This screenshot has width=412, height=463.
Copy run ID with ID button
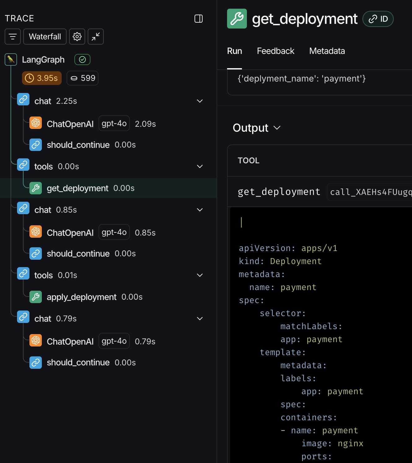coord(378,19)
